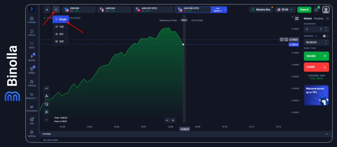Open the Portfolio sidebar section
The width and height of the screenshot is (337, 147).
(x=32, y=20)
